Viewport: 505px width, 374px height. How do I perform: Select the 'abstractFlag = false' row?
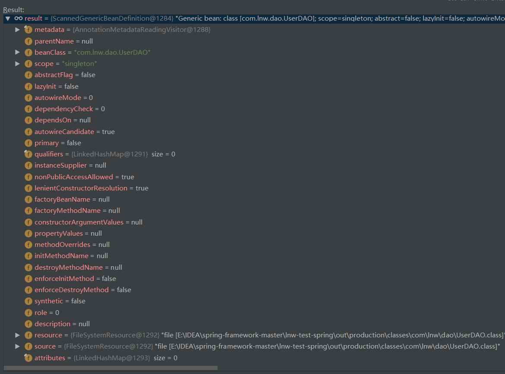[65, 75]
